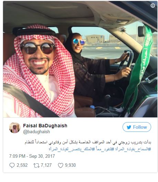Open the hashtag #الملك_ينتصر_لقيادة_المرأة
Viewport: 158px width, 182px height.
click(x=71, y=149)
